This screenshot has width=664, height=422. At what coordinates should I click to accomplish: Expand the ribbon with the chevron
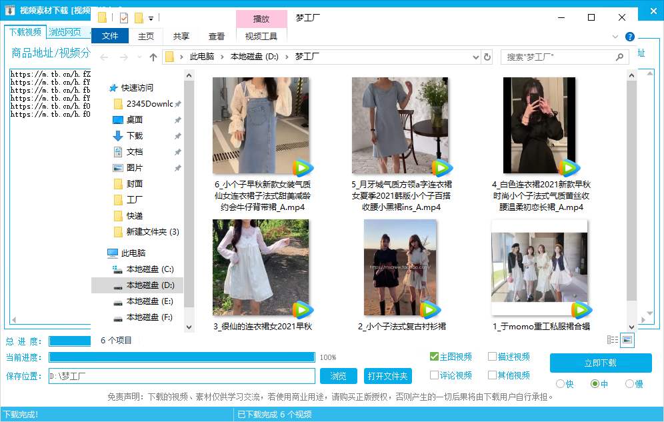click(615, 37)
